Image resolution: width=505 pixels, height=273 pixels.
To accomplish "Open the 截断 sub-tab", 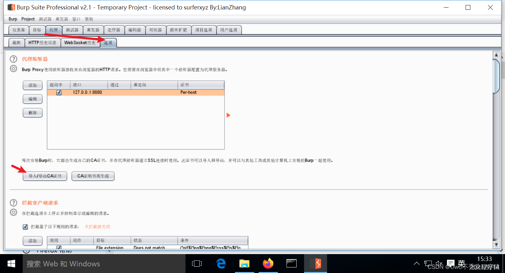I will coord(17,43).
